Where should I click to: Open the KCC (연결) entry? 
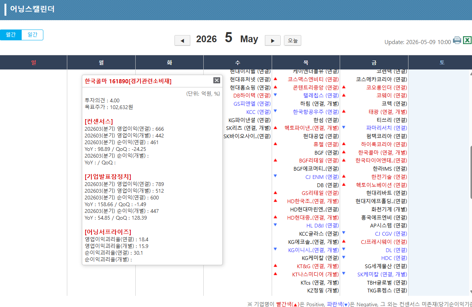tap(259, 112)
